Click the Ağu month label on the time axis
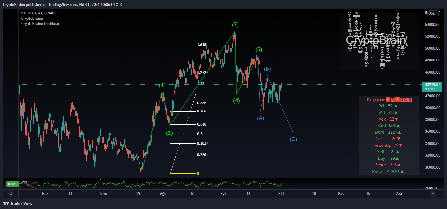This screenshot has width=447, height=209. click(163, 194)
